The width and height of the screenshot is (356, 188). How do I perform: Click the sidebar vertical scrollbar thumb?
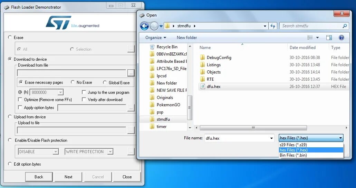(190, 108)
